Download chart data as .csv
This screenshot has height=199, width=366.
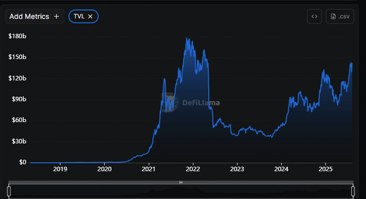click(x=340, y=16)
